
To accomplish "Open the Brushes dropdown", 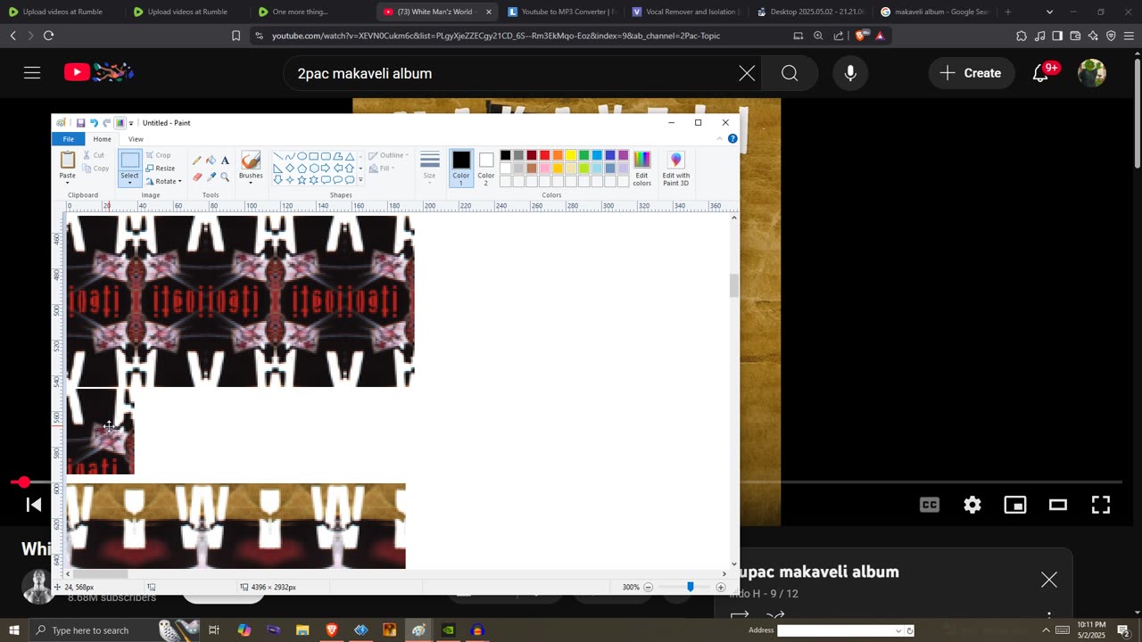I will (x=251, y=182).
